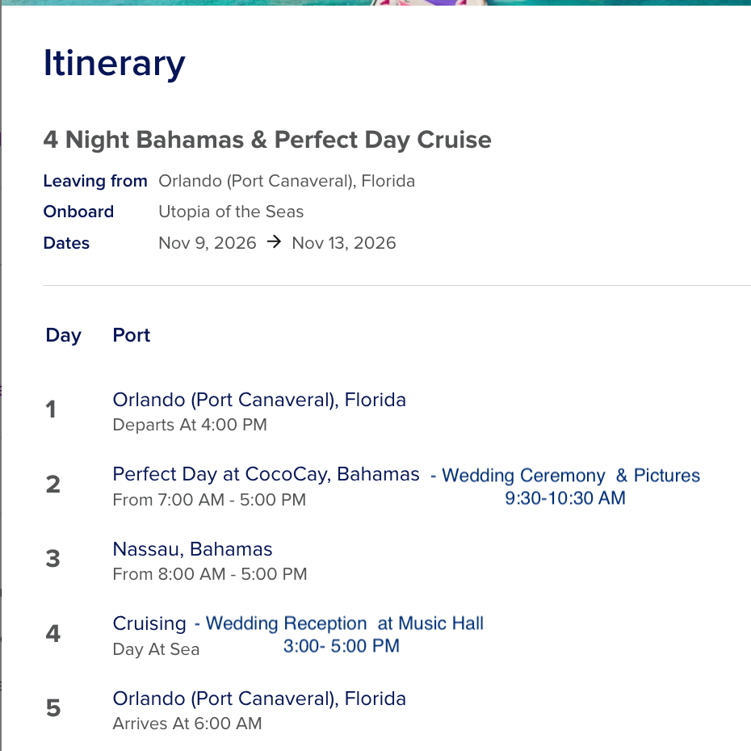Click the Day column header
Screen dimensions: 751x751
63,336
